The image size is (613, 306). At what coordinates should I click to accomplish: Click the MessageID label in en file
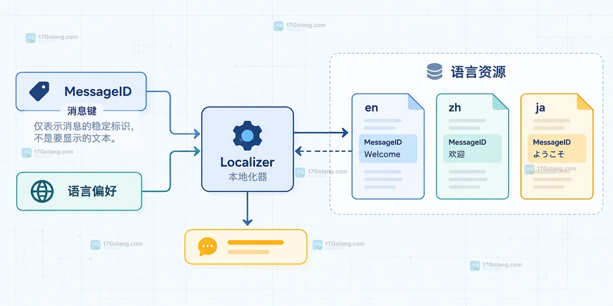coord(383,142)
